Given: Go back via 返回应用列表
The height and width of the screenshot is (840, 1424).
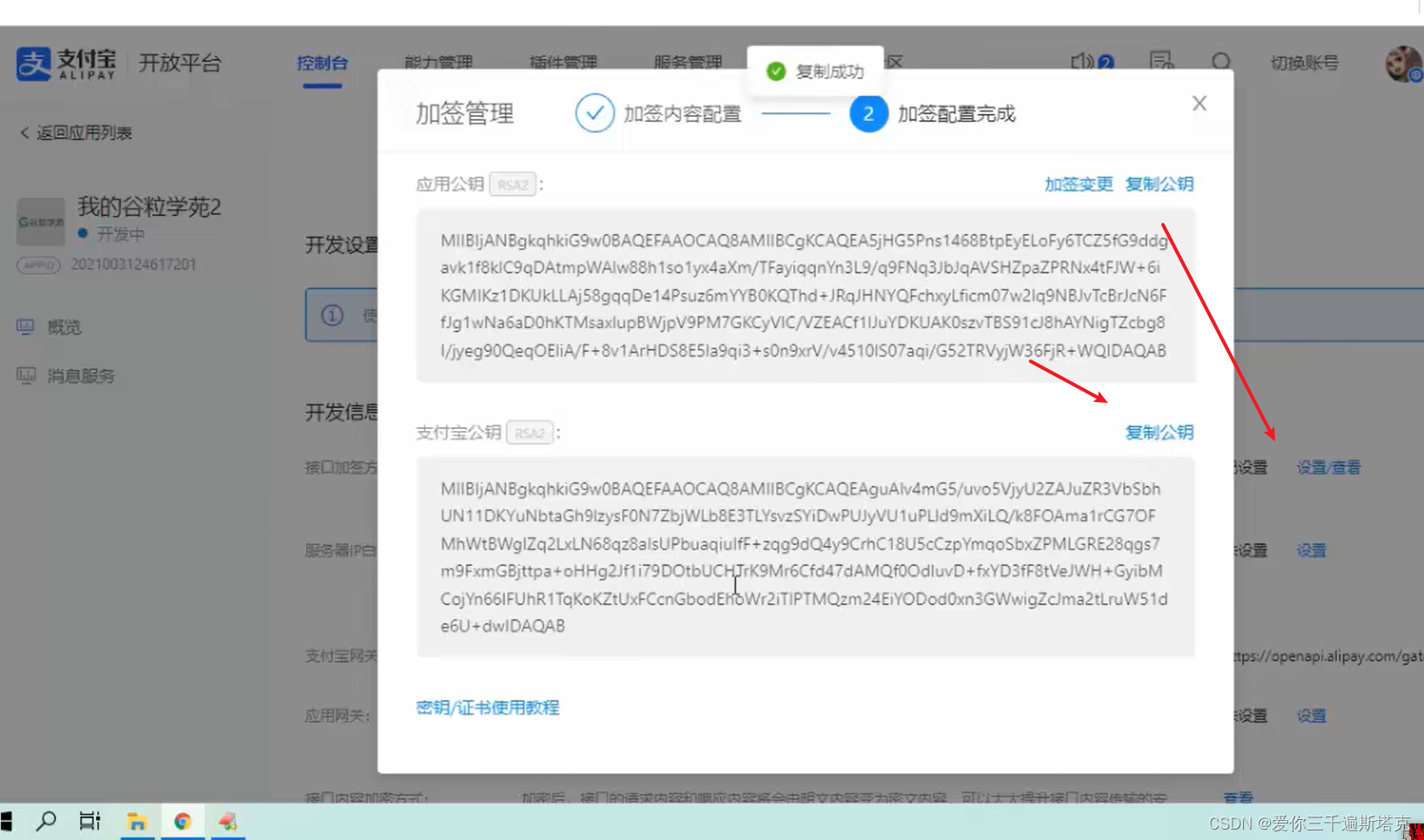Looking at the screenshot, I should click(x=76, y=133).
